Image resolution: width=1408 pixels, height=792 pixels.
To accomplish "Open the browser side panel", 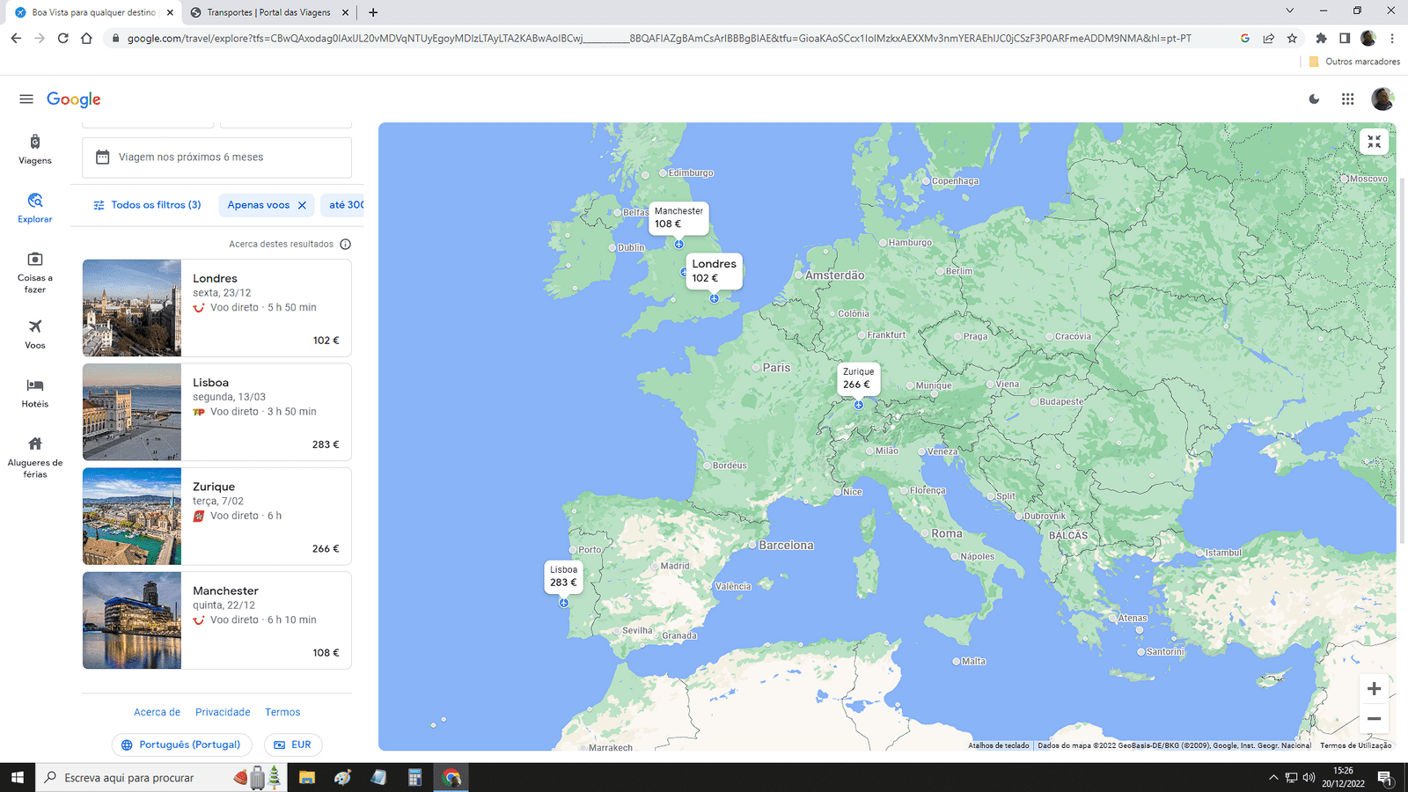I will click(1345, 38).
